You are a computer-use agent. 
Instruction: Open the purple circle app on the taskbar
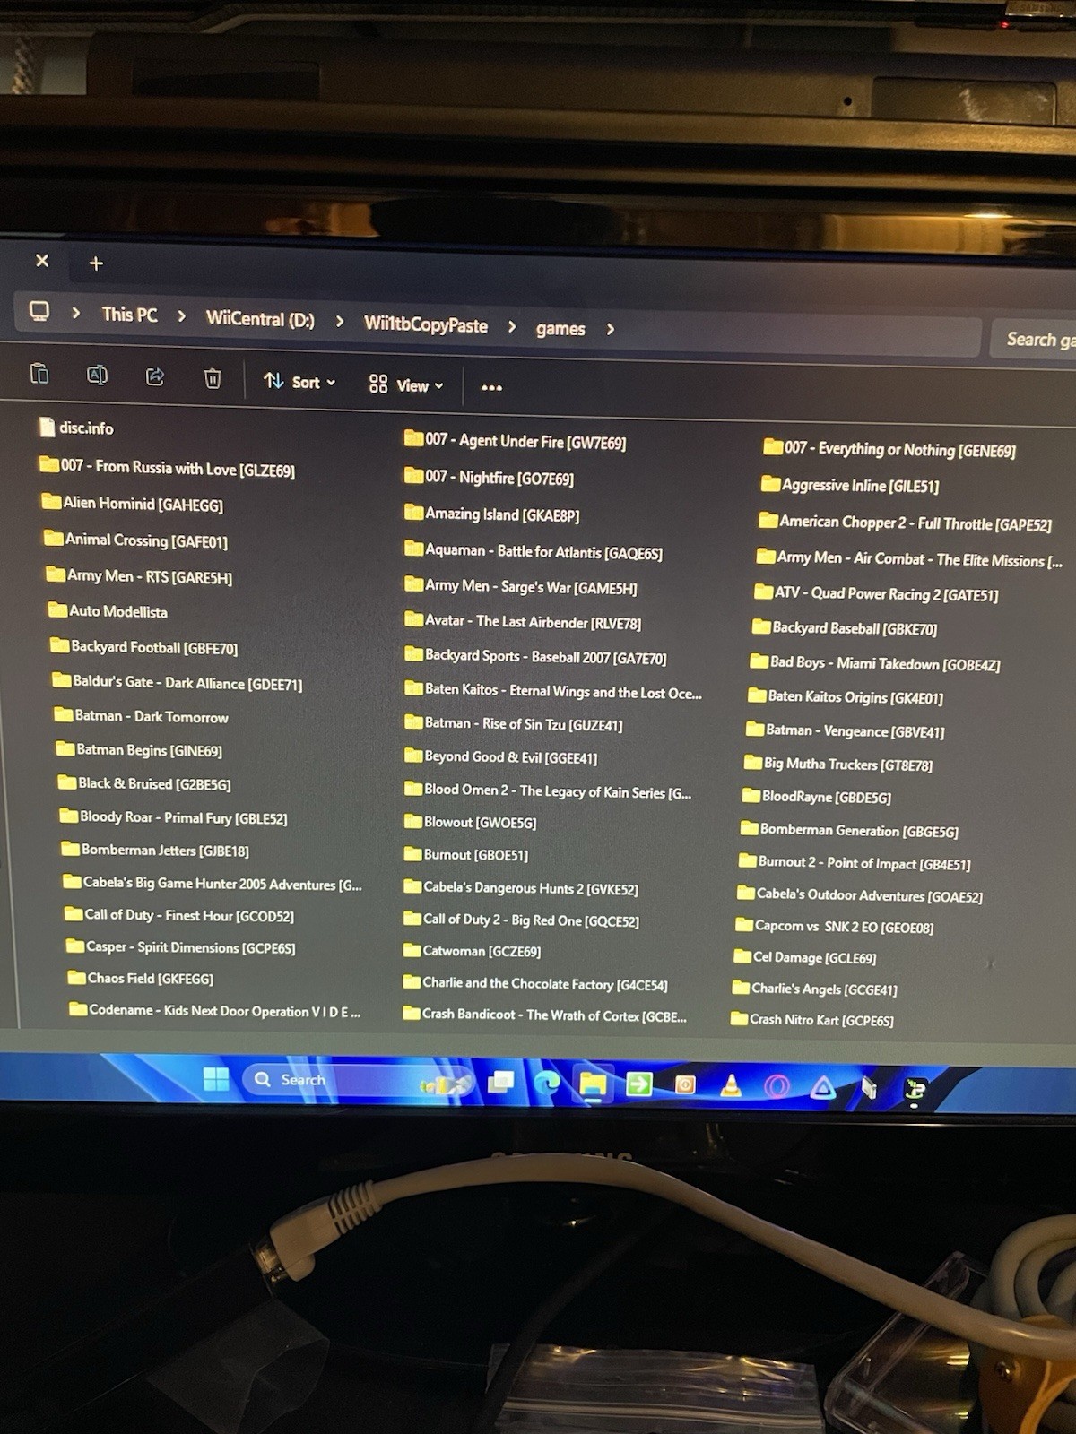777,1087
